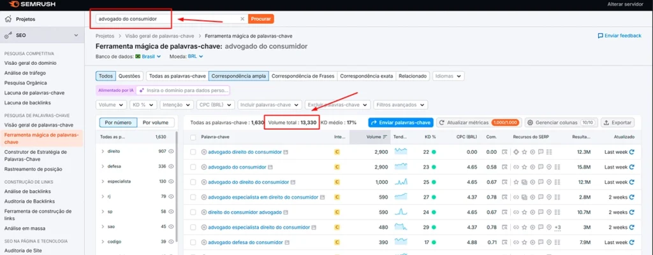Open SERP view icon for advogado do consumidor
The height and width of the screenshot is (255, 653).
[x=270, y=167]
